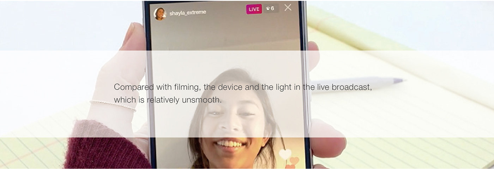This screenshot has width=494, height=169.
Task: Click the maroon sweater sleeve
Action: point(102,148)
